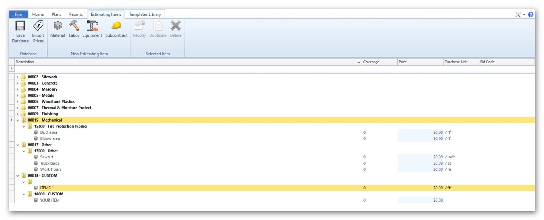This screenshot has width=544, height=220.
Task: Click the Import Prices tag icon
Action: pos(38,26)
